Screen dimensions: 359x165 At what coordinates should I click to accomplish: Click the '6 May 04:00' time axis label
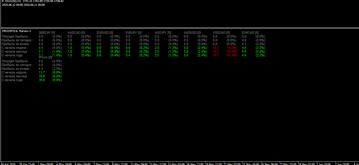[82, 164]
